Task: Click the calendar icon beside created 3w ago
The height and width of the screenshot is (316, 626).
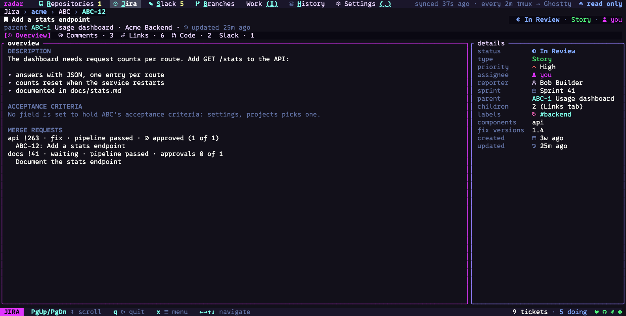Action: point(534,138)
